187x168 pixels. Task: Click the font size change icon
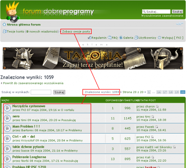[180, 24]
